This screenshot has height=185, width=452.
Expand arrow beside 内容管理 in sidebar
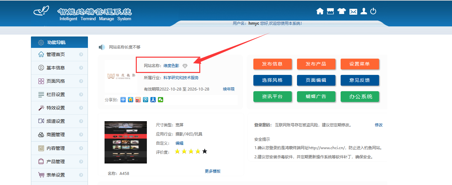(x=81, y=148)
